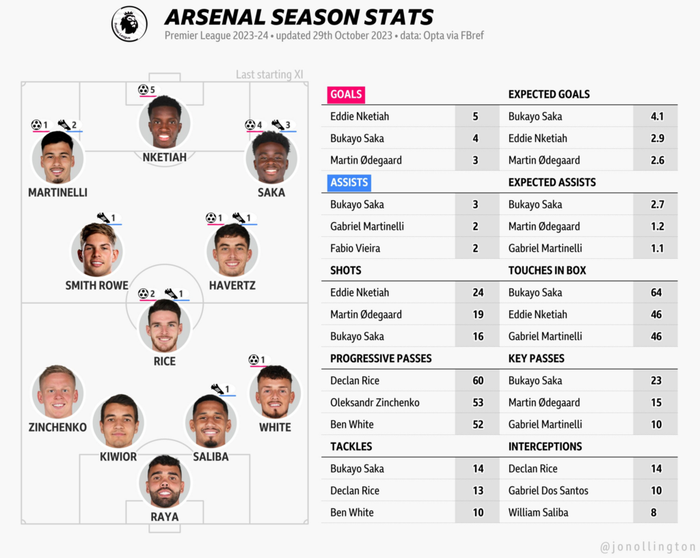Click Eddie Nketiah's shots value 24

pos(478,292)
